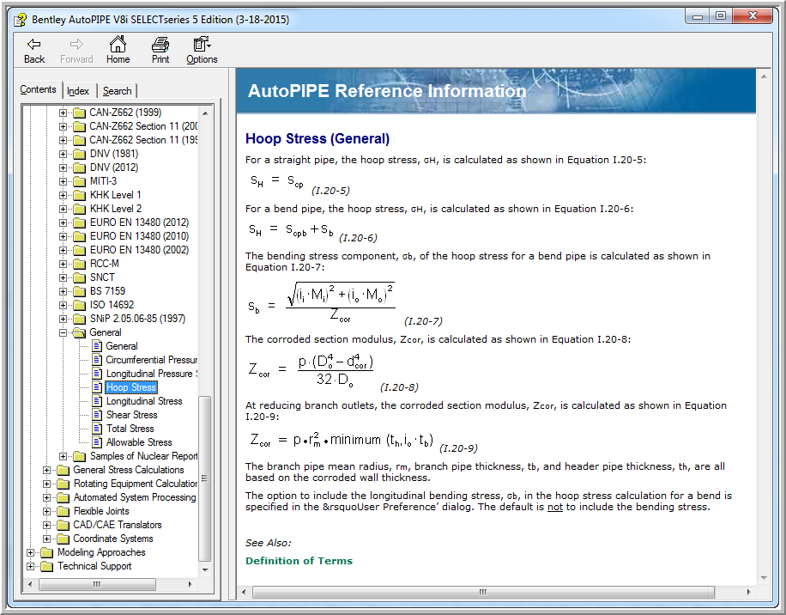Viewport: 786px width, 615px height.
Task: Click the open General folder icon
Action: pos(79,332)
